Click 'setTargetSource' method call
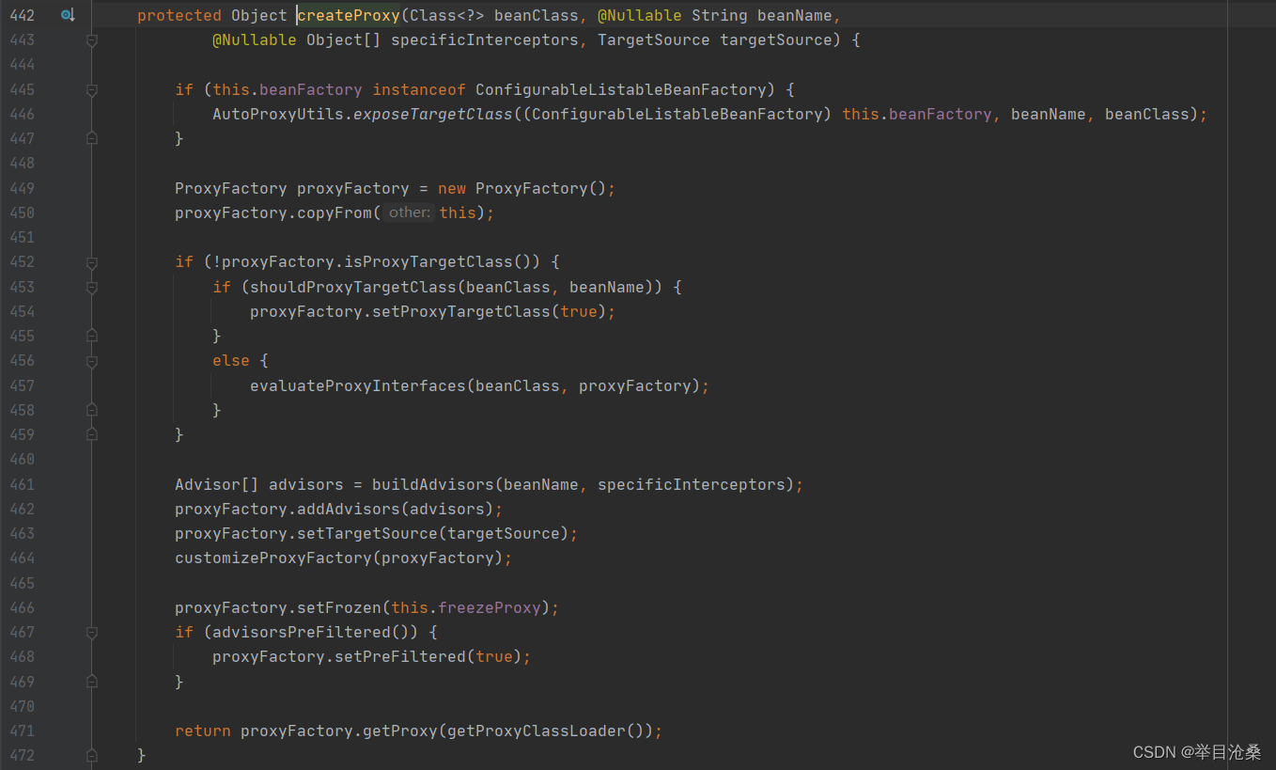 [367, 533]
